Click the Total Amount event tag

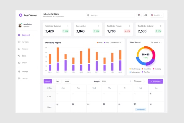pyautogui.click(x=140, y=109)
